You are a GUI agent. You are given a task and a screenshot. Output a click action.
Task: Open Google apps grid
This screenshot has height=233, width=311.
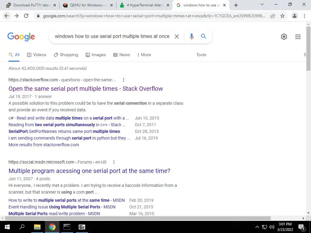(298, 37)
